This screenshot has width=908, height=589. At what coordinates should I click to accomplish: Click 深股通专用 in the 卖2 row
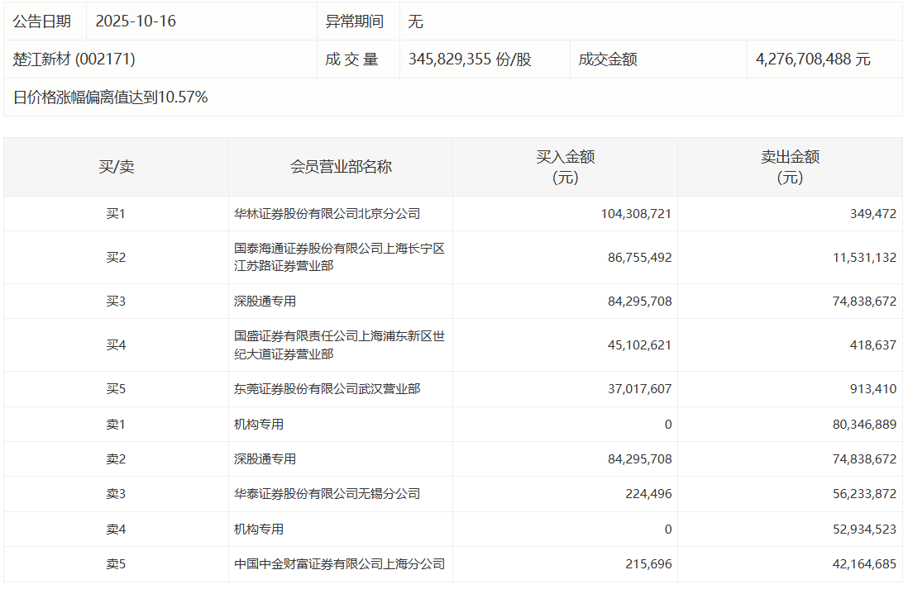tap(265, 459)
